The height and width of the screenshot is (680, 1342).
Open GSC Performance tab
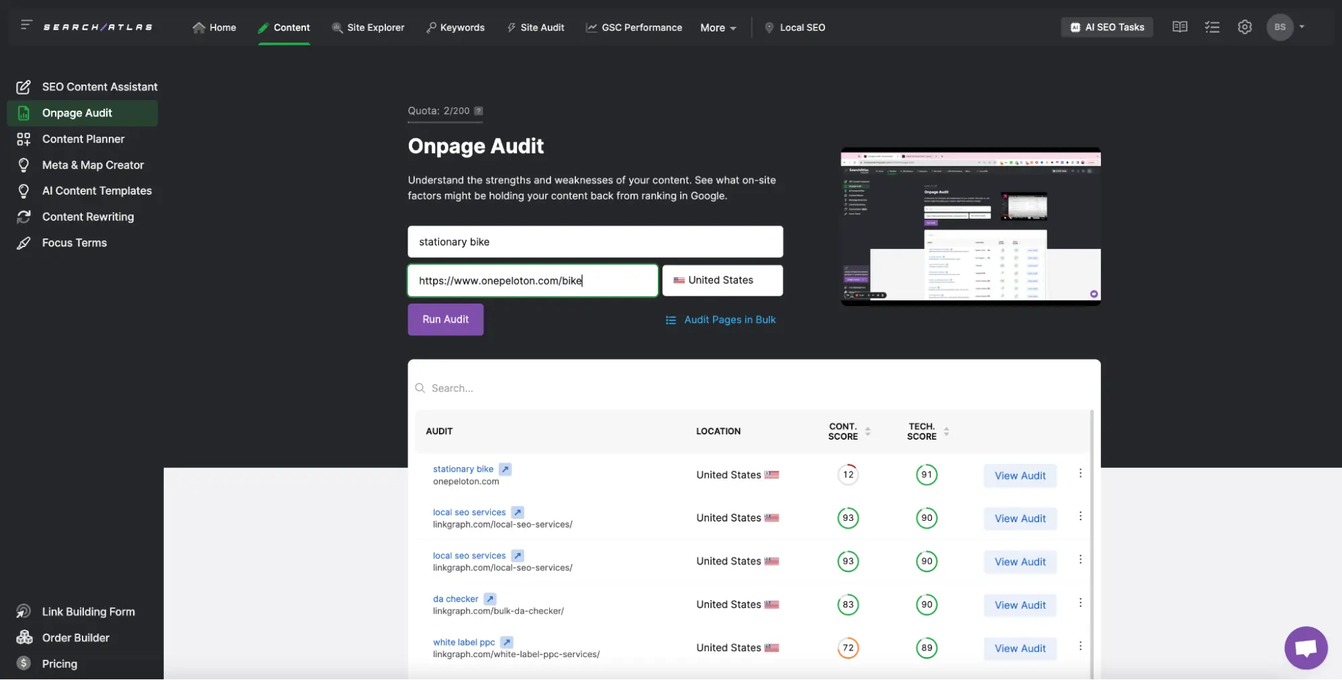pos(634,28)
